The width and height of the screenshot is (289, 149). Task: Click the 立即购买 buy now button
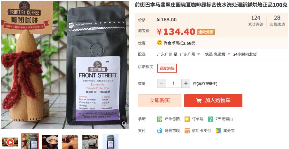(x=160, y=101)
